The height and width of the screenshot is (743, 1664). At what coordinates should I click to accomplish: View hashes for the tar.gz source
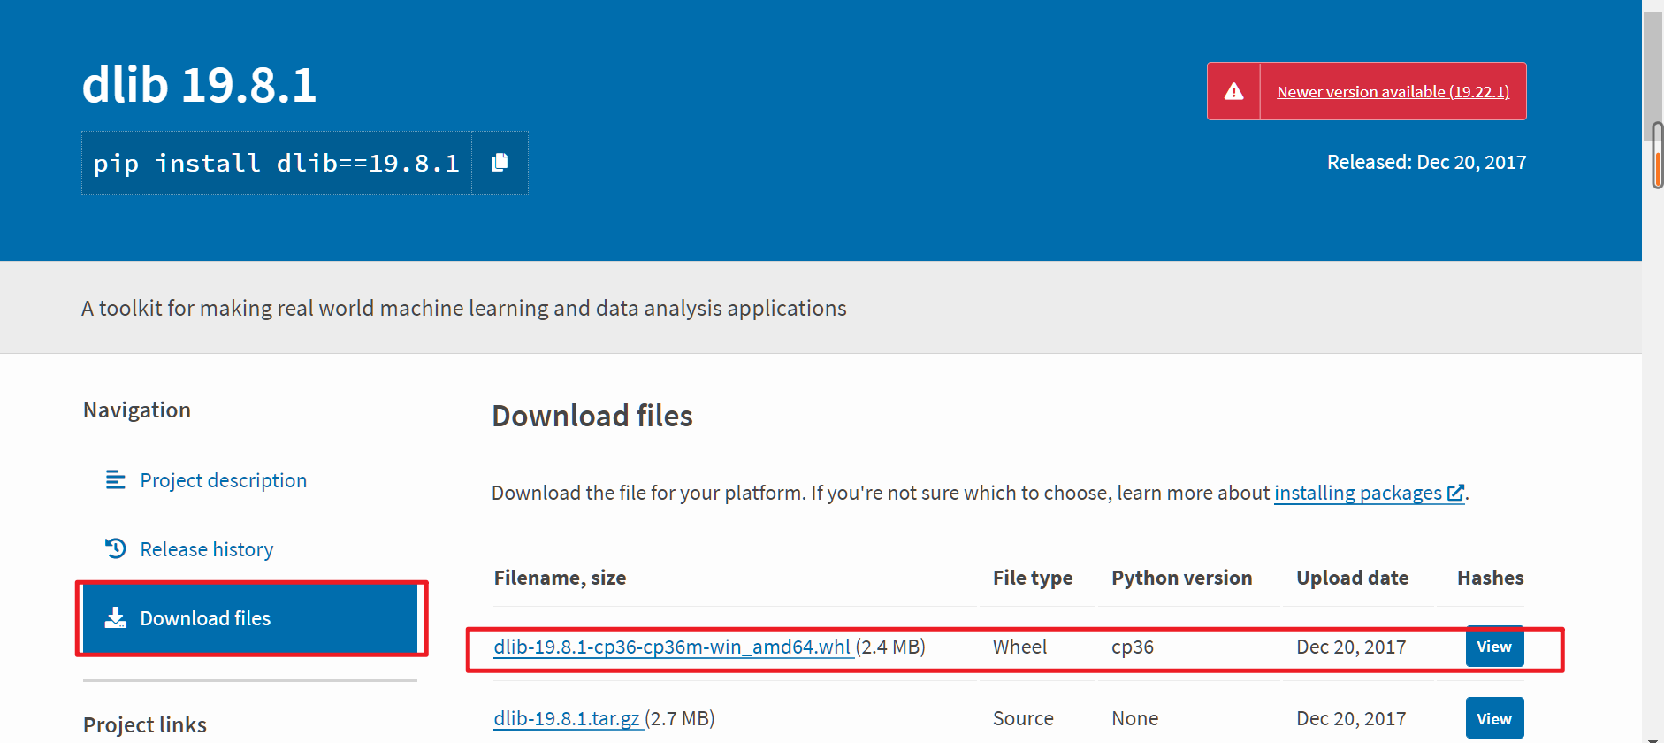1494,718
